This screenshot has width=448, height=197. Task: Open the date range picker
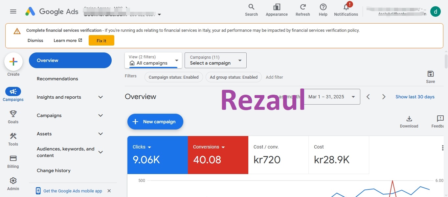(x=332, y=97)
